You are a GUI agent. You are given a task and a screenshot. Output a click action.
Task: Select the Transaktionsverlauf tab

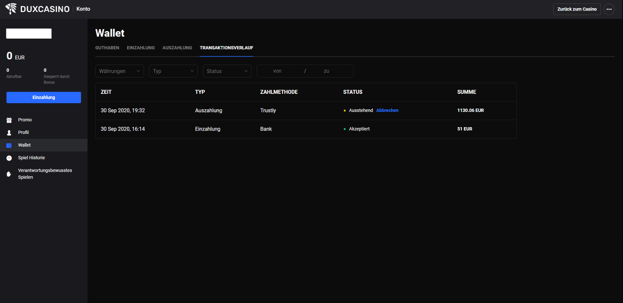click(226, 48)
